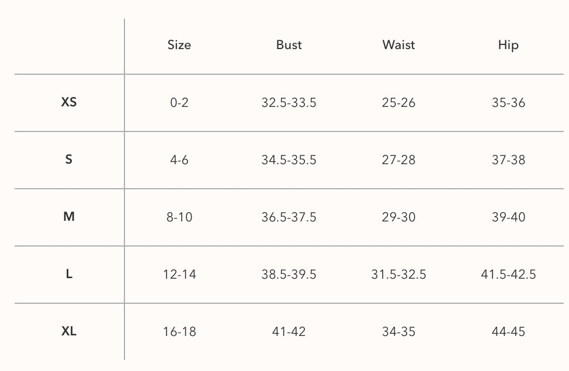Screen dimensions: 569x371
Task: Click the Bust column header
Action: pos(289,44)
